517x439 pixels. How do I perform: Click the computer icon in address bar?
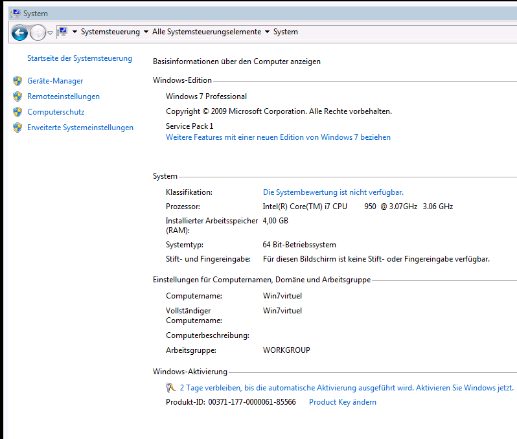tap(62, 32)
